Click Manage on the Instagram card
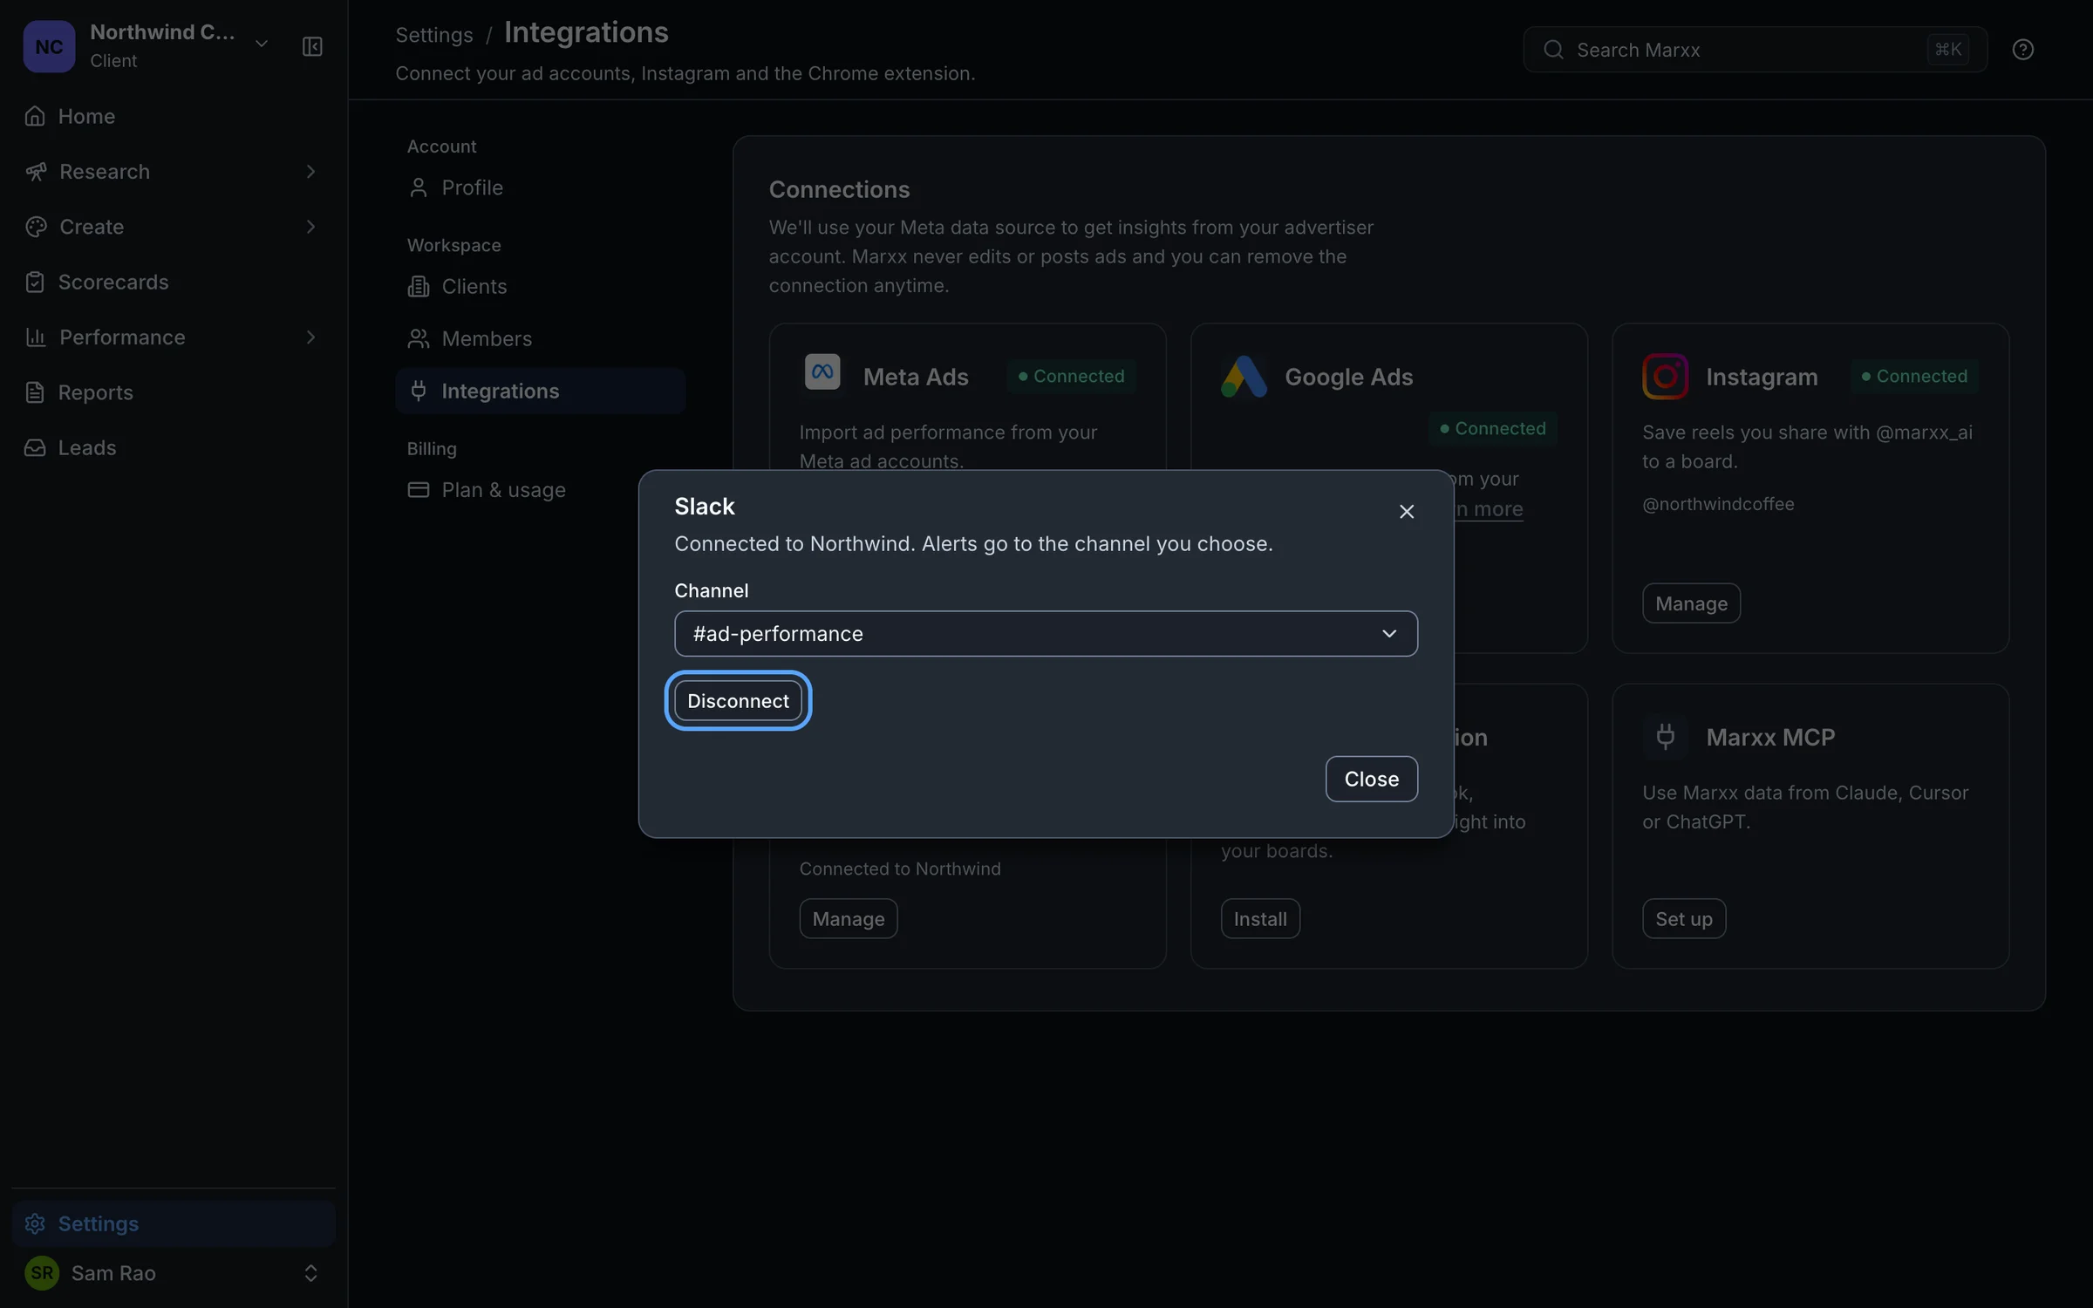Screen dimensions: 2093x1308 pyautogui.click(x=1691, y=603)
